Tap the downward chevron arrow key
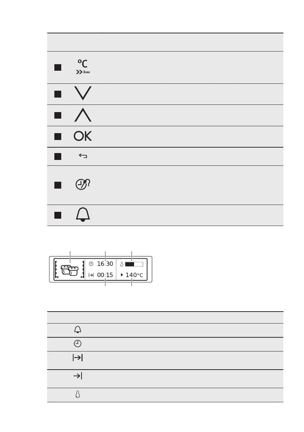The height and width of the screenshot is (432, 304). click(84, 94)
